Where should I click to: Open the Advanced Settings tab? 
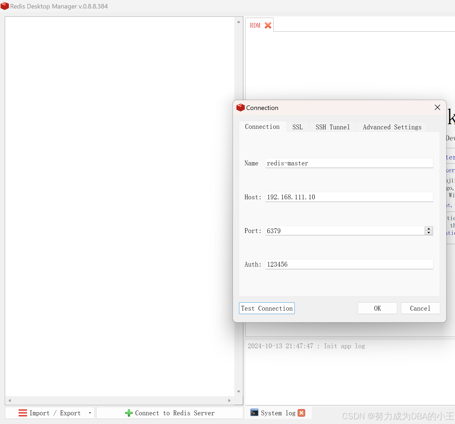(392, 127)
